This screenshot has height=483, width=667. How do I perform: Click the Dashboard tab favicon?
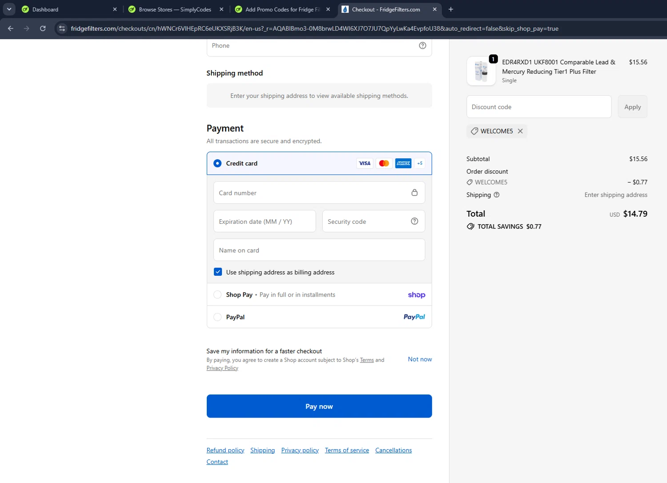coord(25,9)
